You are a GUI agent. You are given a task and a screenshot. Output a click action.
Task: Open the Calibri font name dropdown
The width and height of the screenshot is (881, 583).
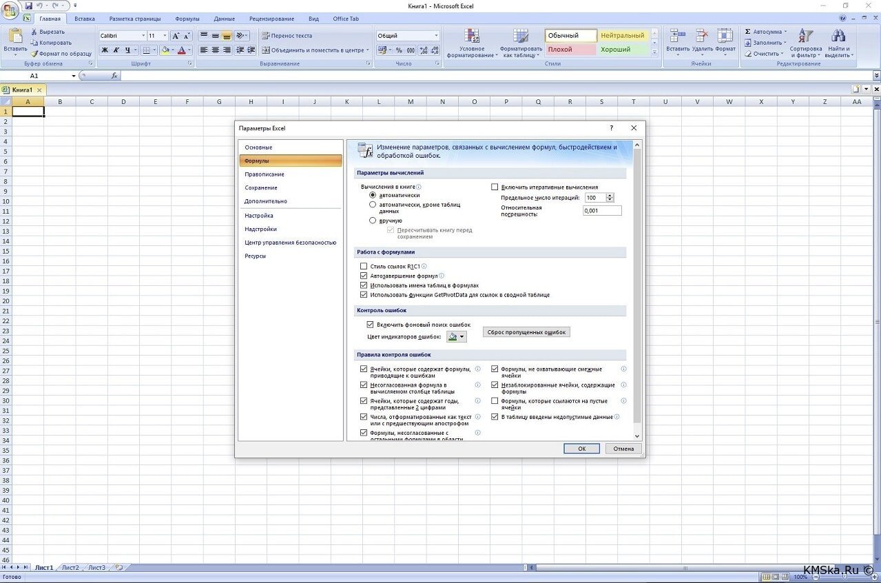coord(143,36)
